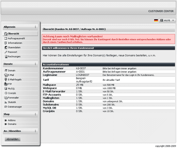
Task: Collapse the Allgemein menu section
Action: coord(35,27)
